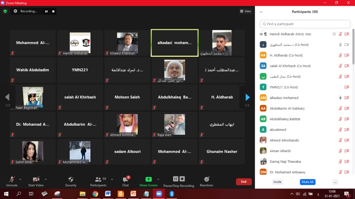Click the Mute All button

pyautogui.click(x=308, y=182)
